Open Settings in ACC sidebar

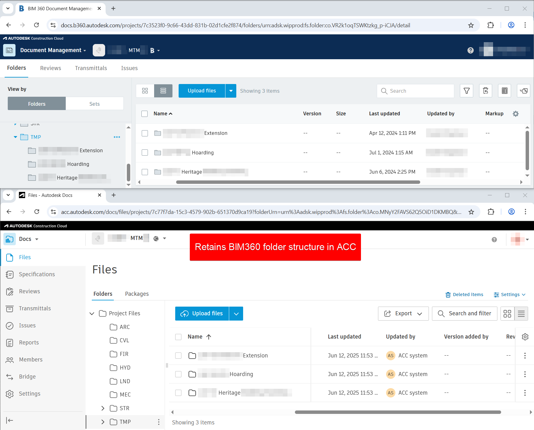tap(29, 394)
